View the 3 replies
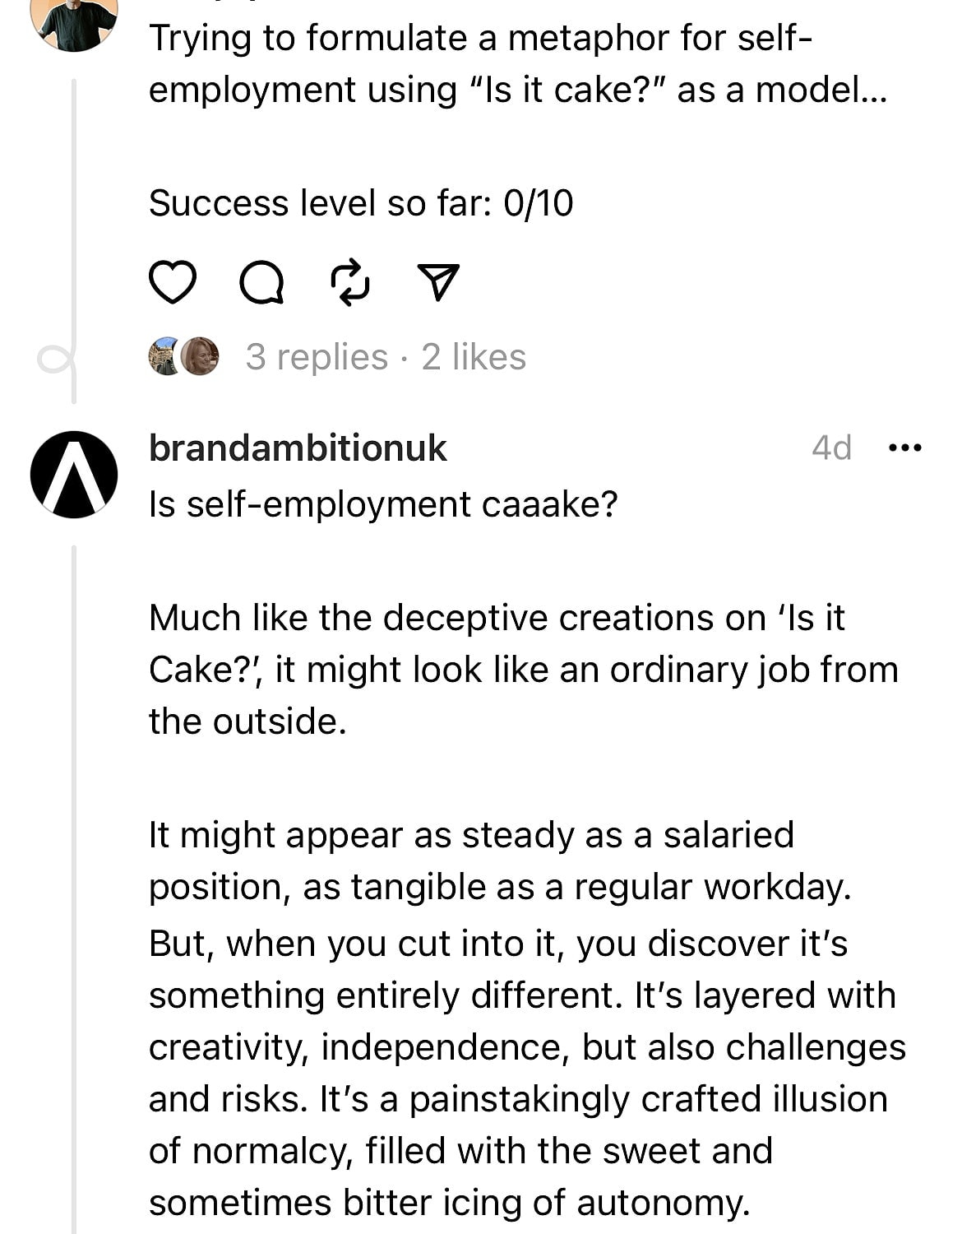Screen dimensions: 962x1234 317,357
